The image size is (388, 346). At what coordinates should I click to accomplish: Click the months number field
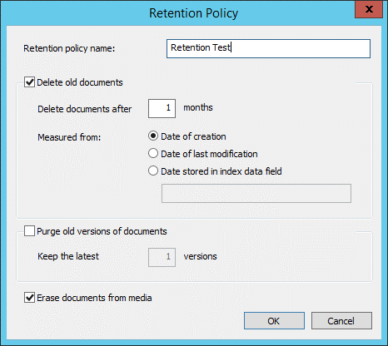(x=162, y=108)
